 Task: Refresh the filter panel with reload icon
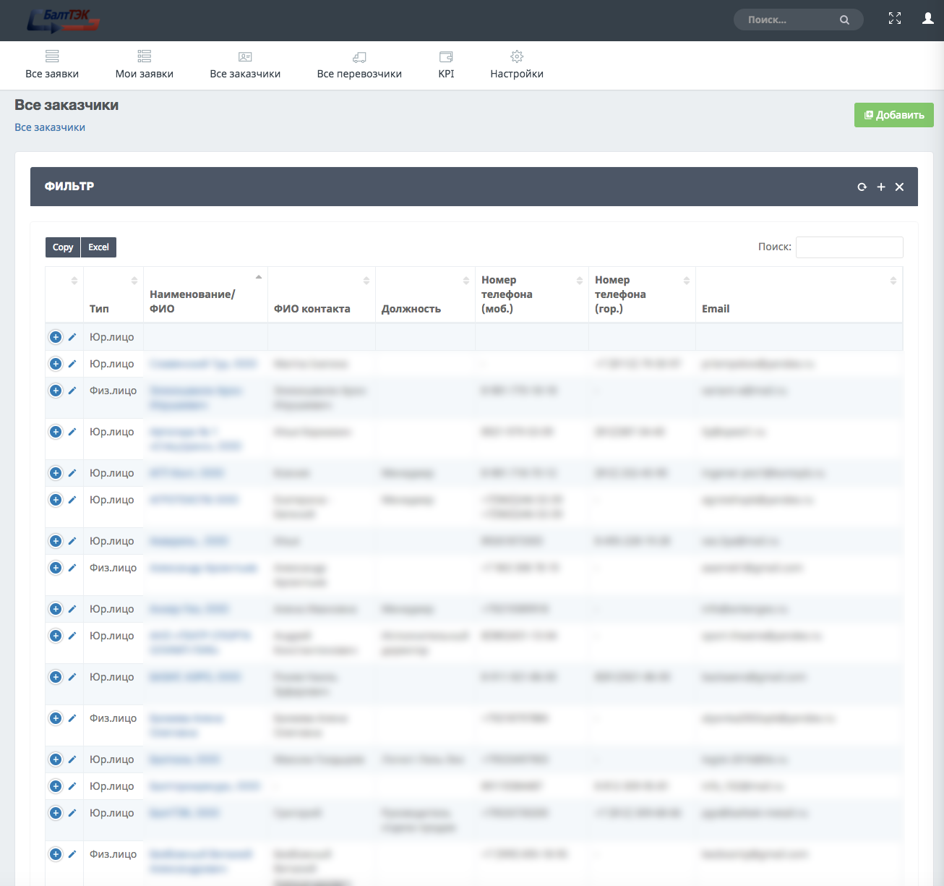[x=862, y=187]
